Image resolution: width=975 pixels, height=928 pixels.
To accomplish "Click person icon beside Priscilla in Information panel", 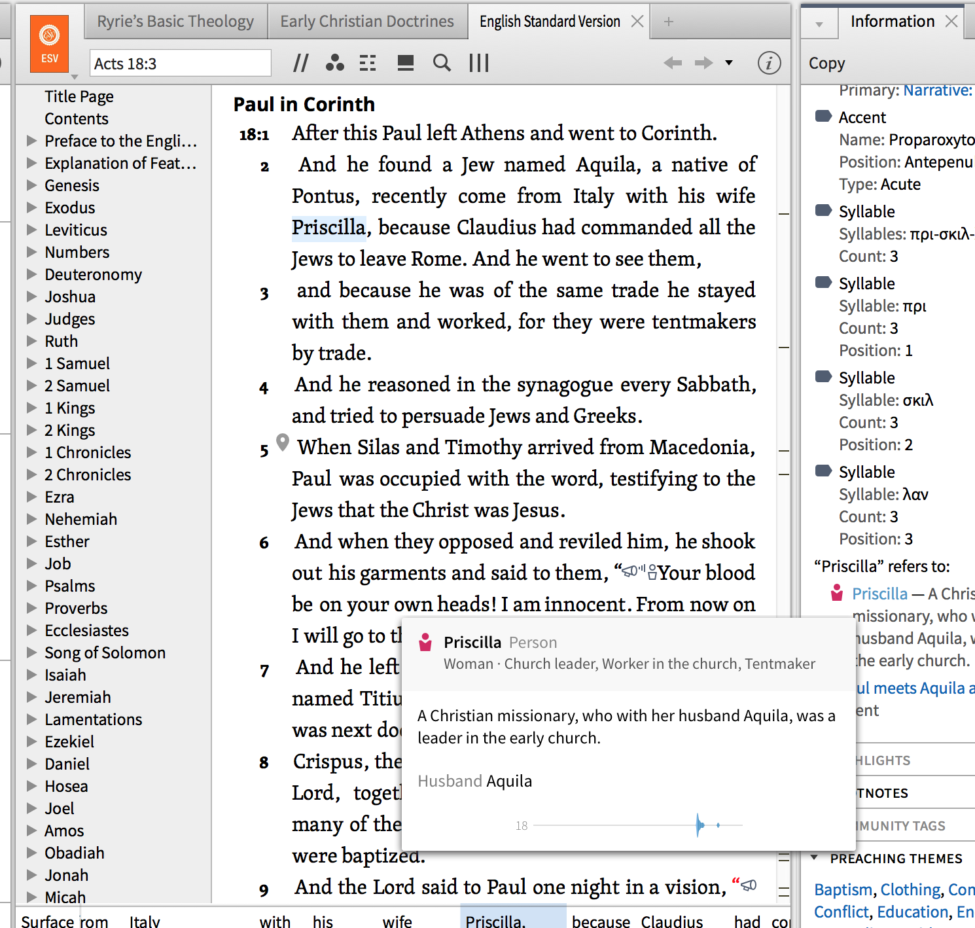I will point(837,592).
